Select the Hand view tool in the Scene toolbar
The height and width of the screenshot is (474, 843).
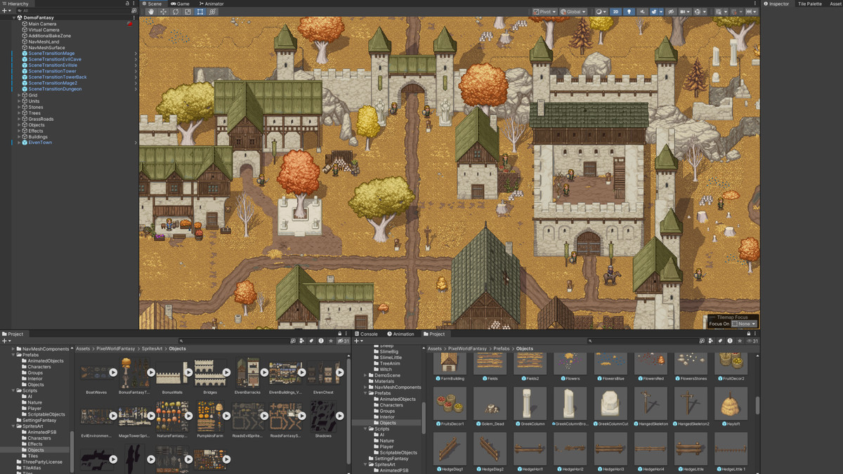[150, 11]
